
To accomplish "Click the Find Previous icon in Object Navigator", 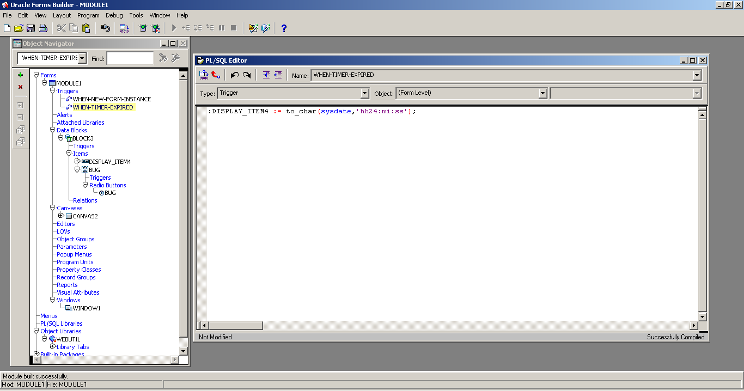I will (x=175, y=58).
